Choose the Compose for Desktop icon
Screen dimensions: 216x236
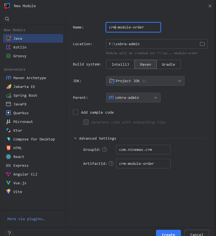[8, 139]
